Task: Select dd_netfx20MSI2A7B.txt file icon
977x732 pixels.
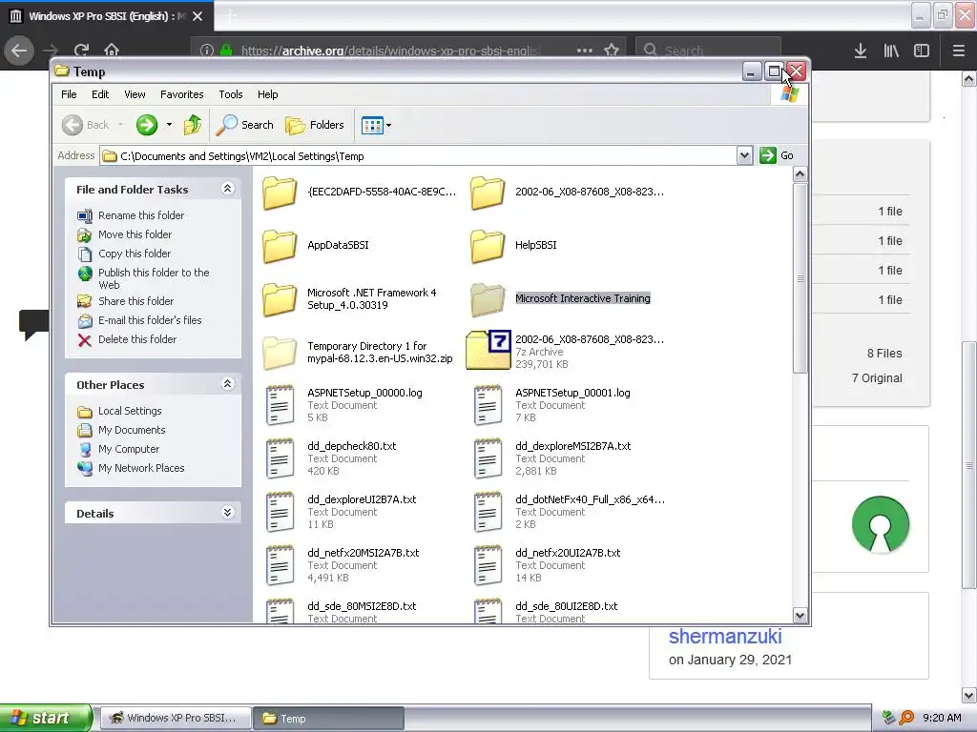Action: coord(280,565)
